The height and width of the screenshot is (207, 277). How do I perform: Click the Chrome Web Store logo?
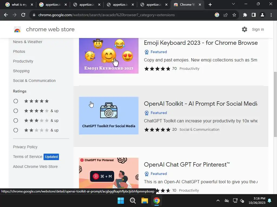coord(17,29)
